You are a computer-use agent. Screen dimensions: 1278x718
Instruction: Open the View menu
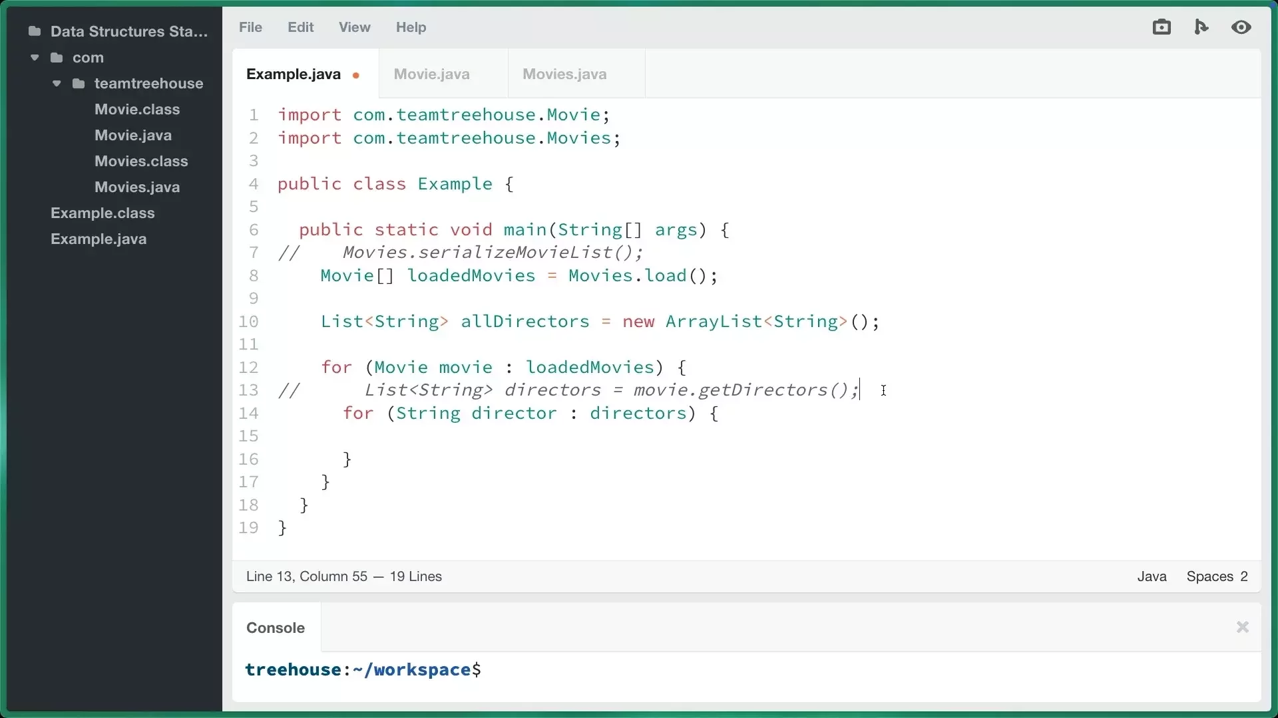click(x=354, y=27)
